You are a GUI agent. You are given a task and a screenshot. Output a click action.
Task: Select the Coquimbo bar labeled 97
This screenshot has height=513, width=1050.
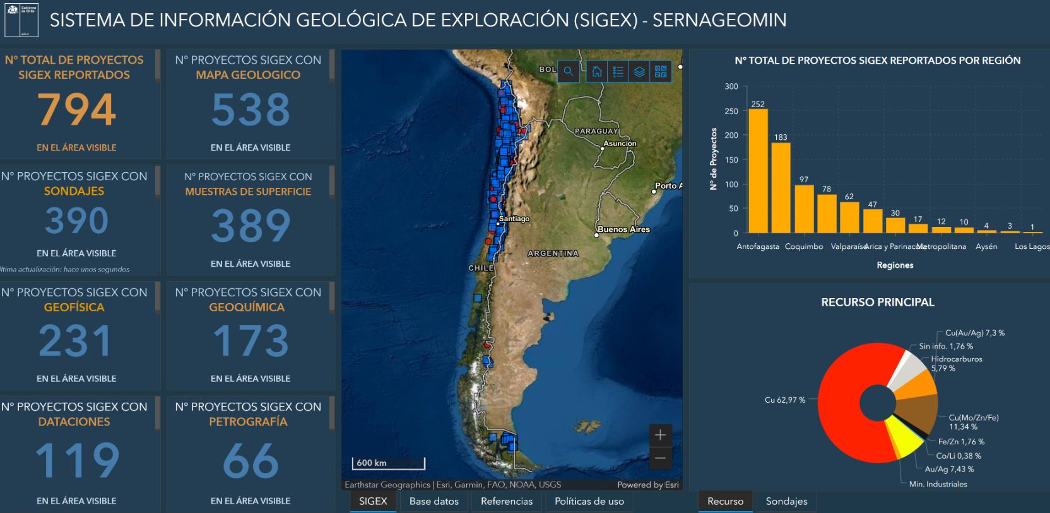click(x=804, y=209)
